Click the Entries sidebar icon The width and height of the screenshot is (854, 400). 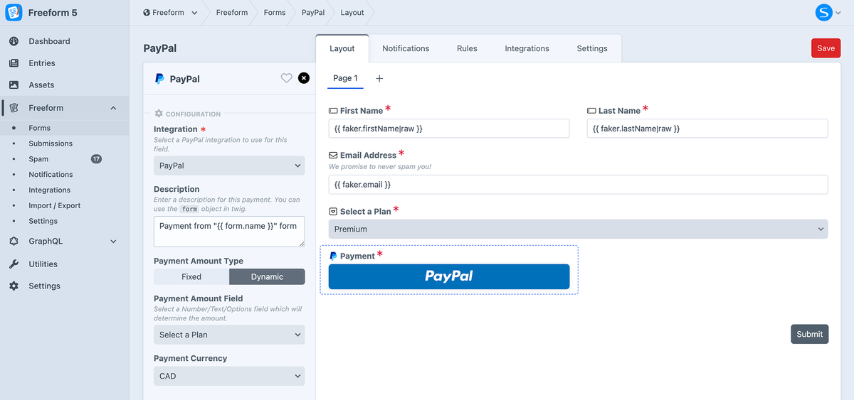tap(14, 63)
